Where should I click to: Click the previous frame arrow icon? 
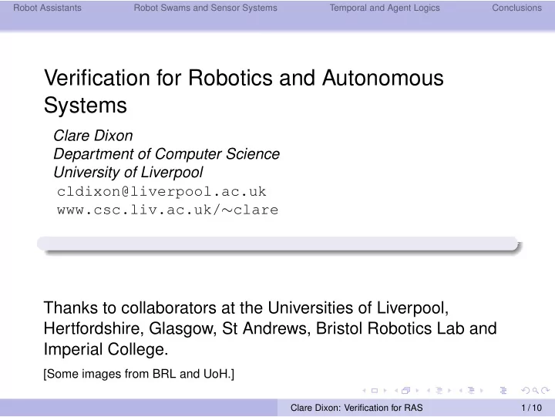coord(396,391)
